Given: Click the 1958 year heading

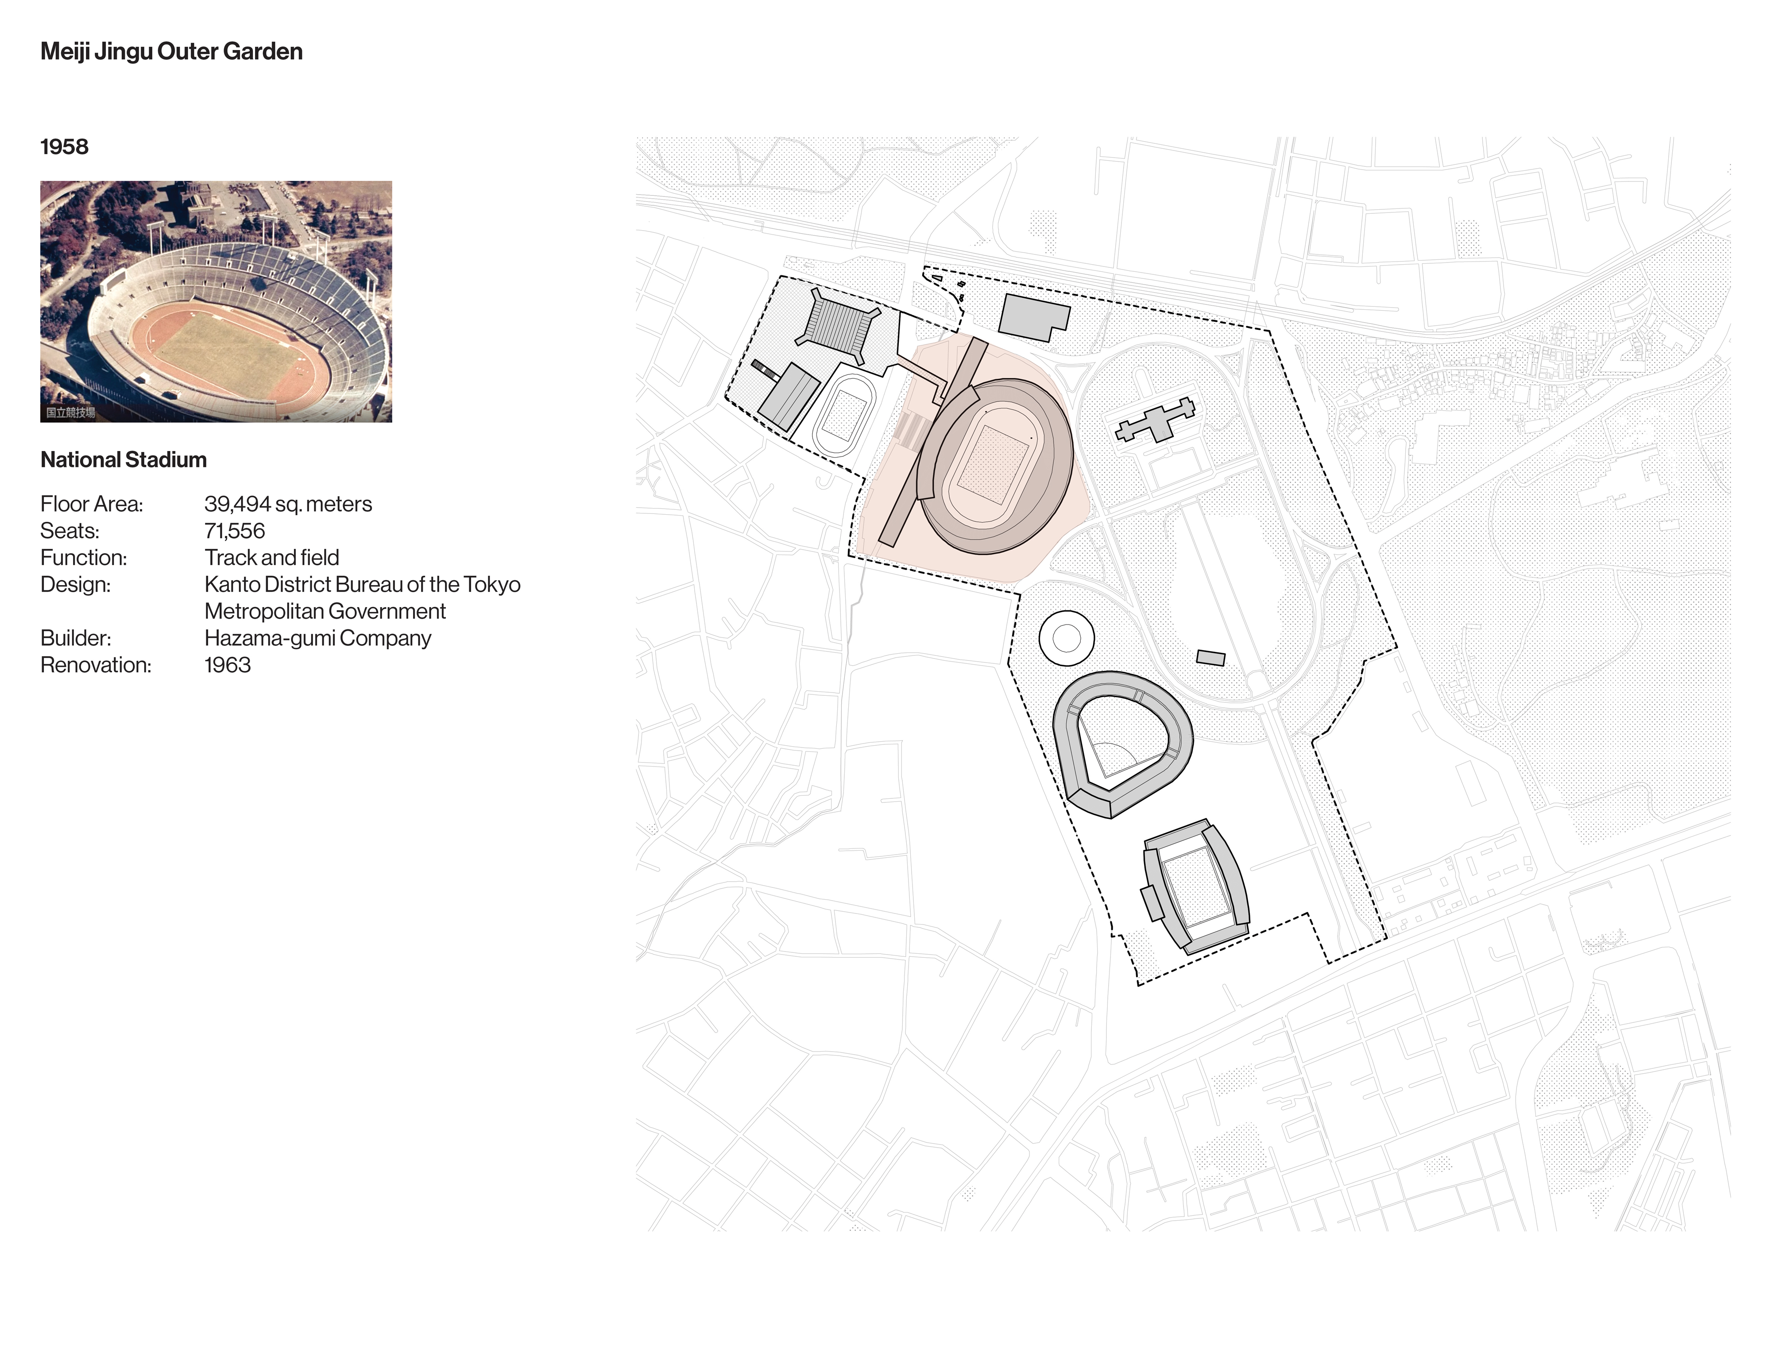Looking at the screenshot, I should pyautogui.click(x=64, y=146).
